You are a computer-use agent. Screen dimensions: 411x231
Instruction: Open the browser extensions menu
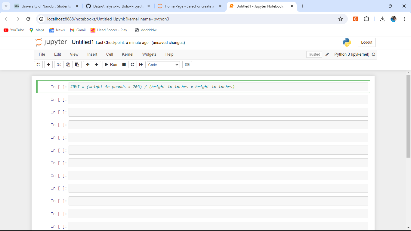[366, 19]
